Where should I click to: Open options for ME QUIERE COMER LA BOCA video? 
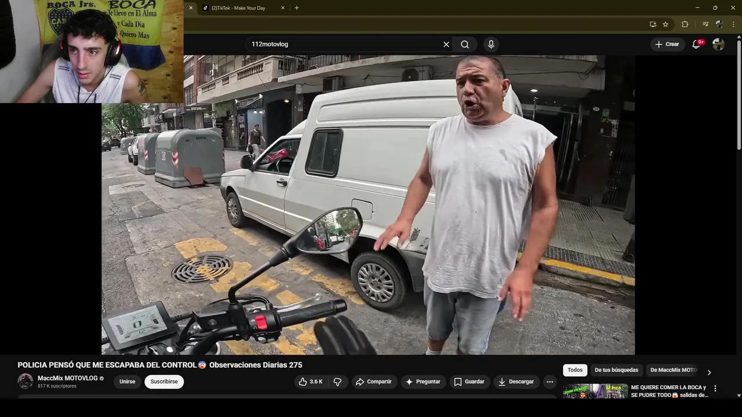tap(715, 389)
